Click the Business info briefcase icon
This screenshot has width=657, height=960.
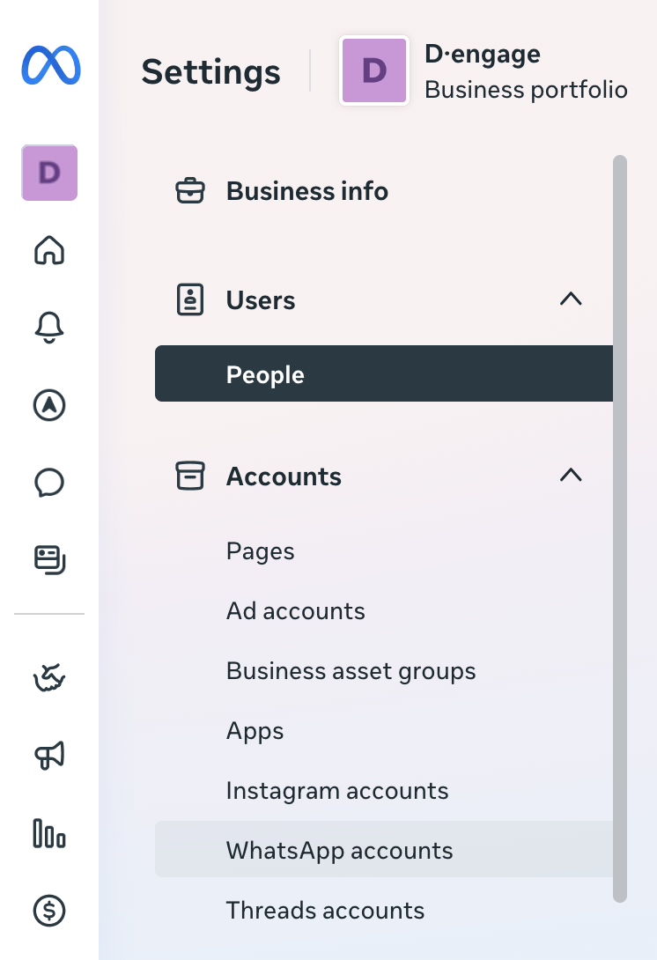coord(190,190)
